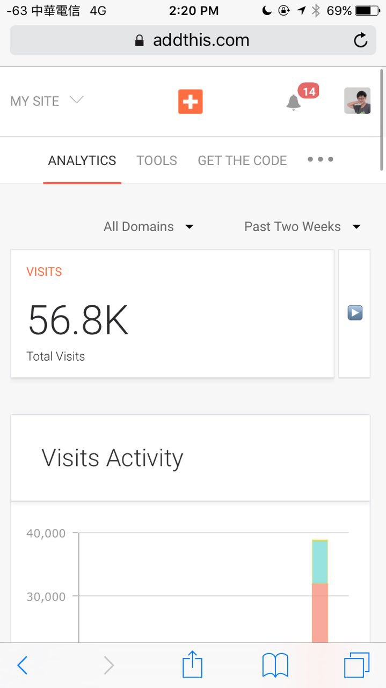Tap the Safari share icon
The height and width of the screenshot is (688, 386).
(192, 665)
